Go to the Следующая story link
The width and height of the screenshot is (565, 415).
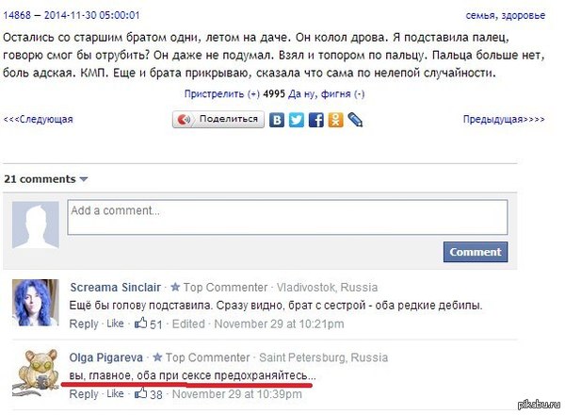coord(39,120)
